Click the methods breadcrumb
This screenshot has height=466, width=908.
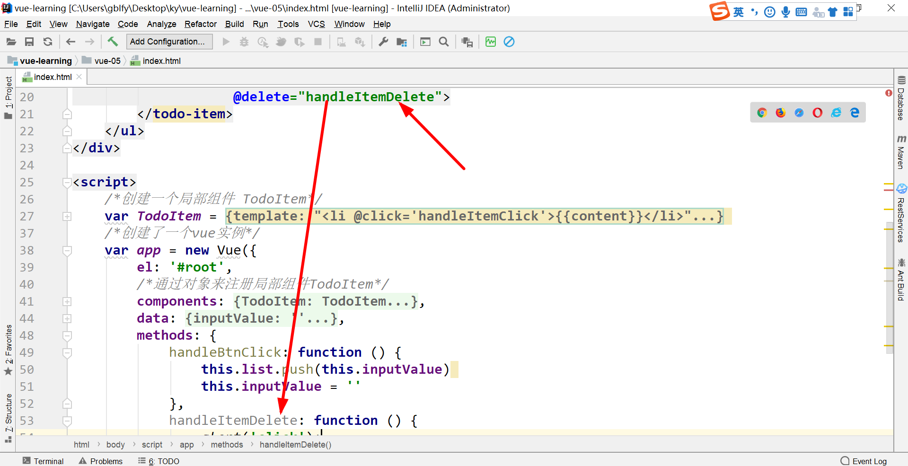pos(227,445)
